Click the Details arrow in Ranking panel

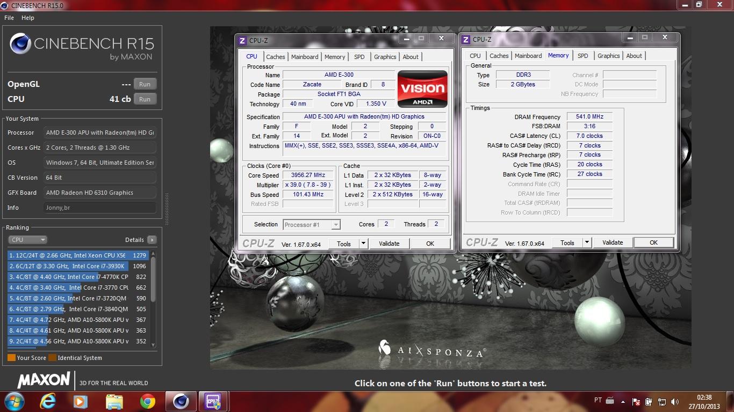point(152,240)
